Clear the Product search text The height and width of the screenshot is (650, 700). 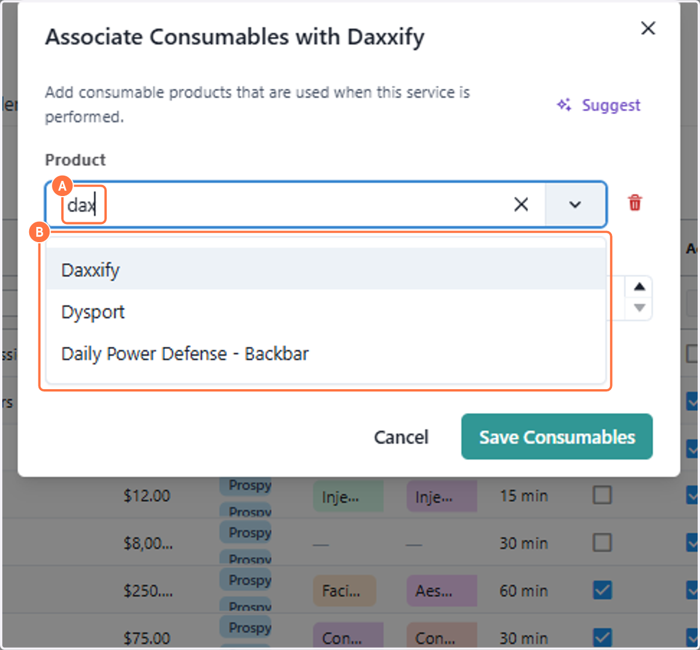point(521,204)
